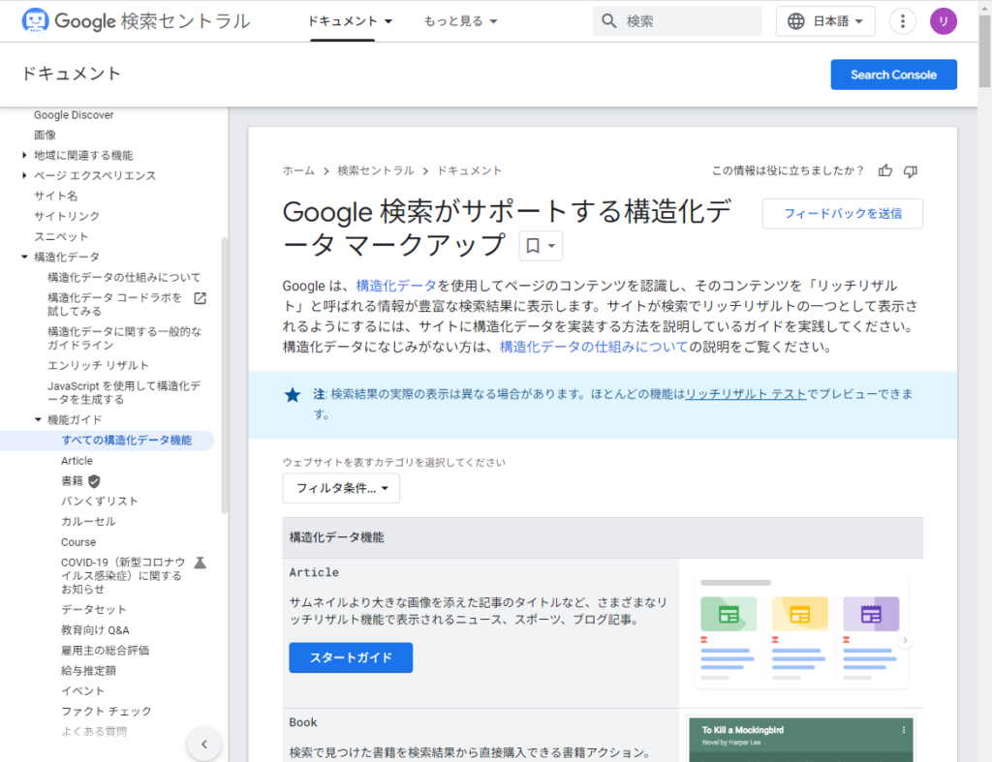
Task: Click the thumbs up helpful icon
Action: point(885,170)
